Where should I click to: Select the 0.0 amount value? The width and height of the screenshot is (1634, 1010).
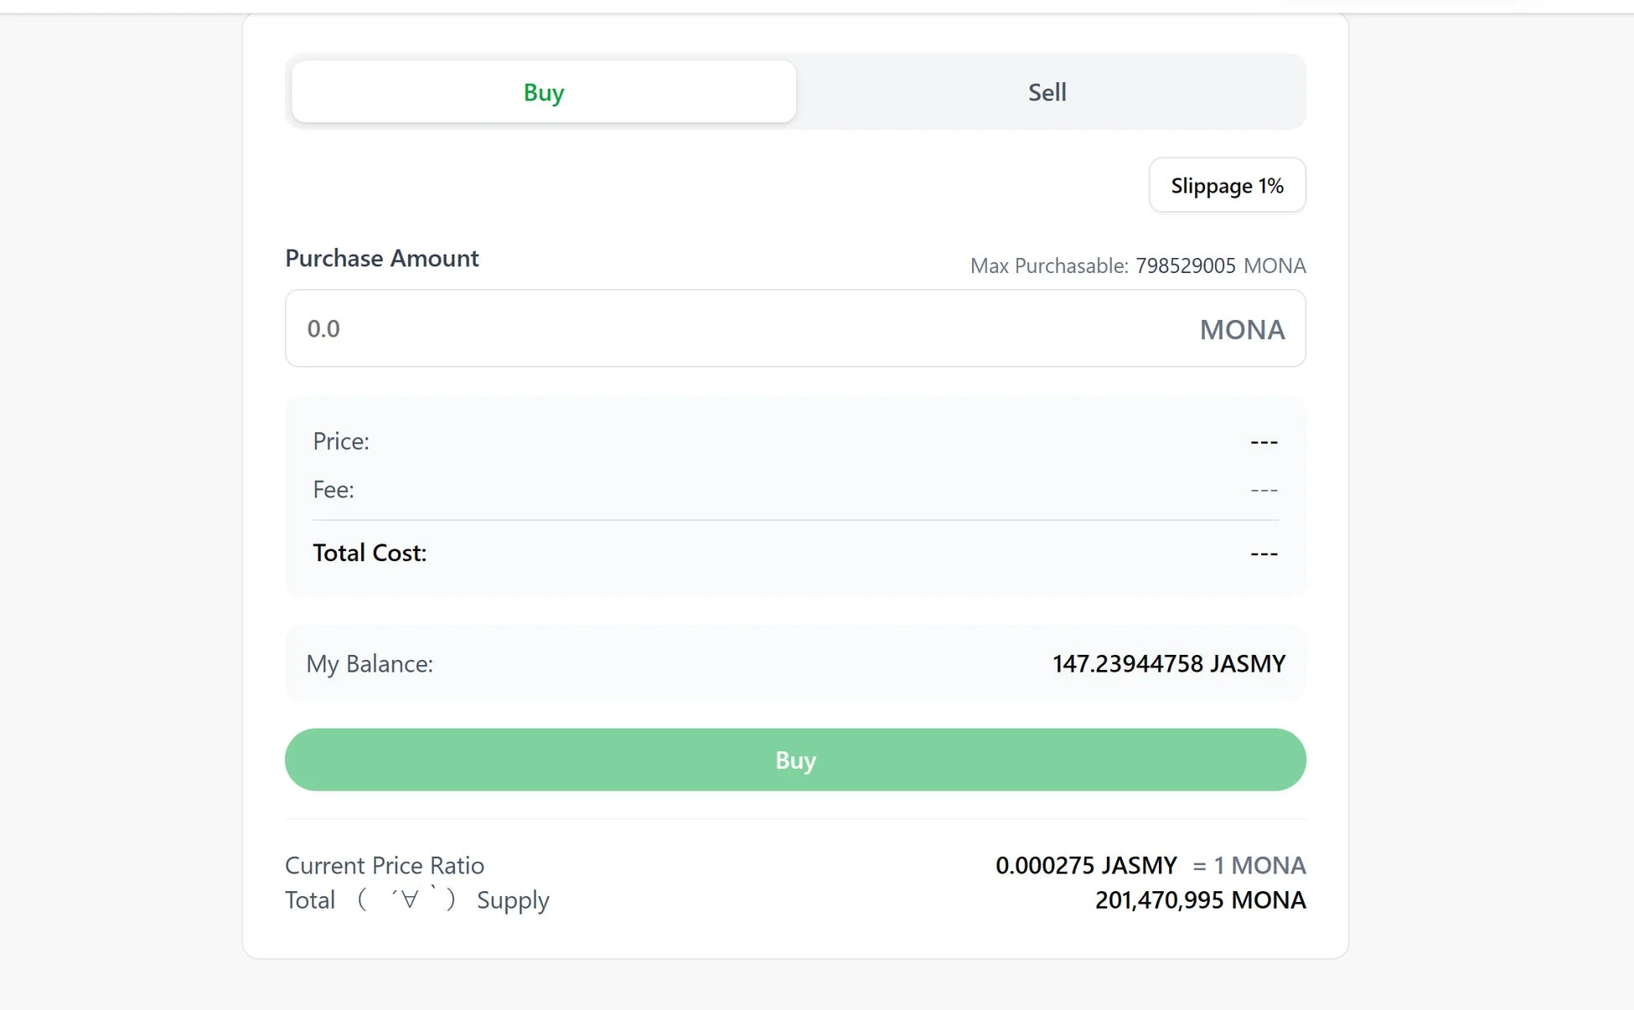pyautogui.click(x=323, y=328)
